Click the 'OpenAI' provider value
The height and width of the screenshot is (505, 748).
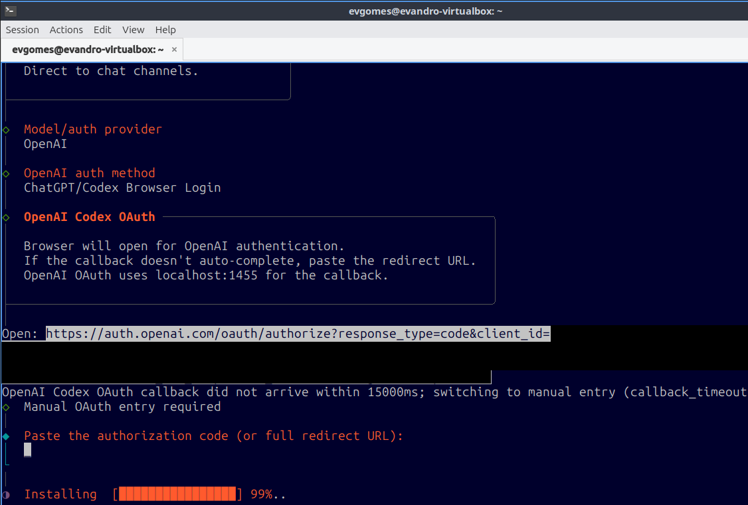[45, 144]
